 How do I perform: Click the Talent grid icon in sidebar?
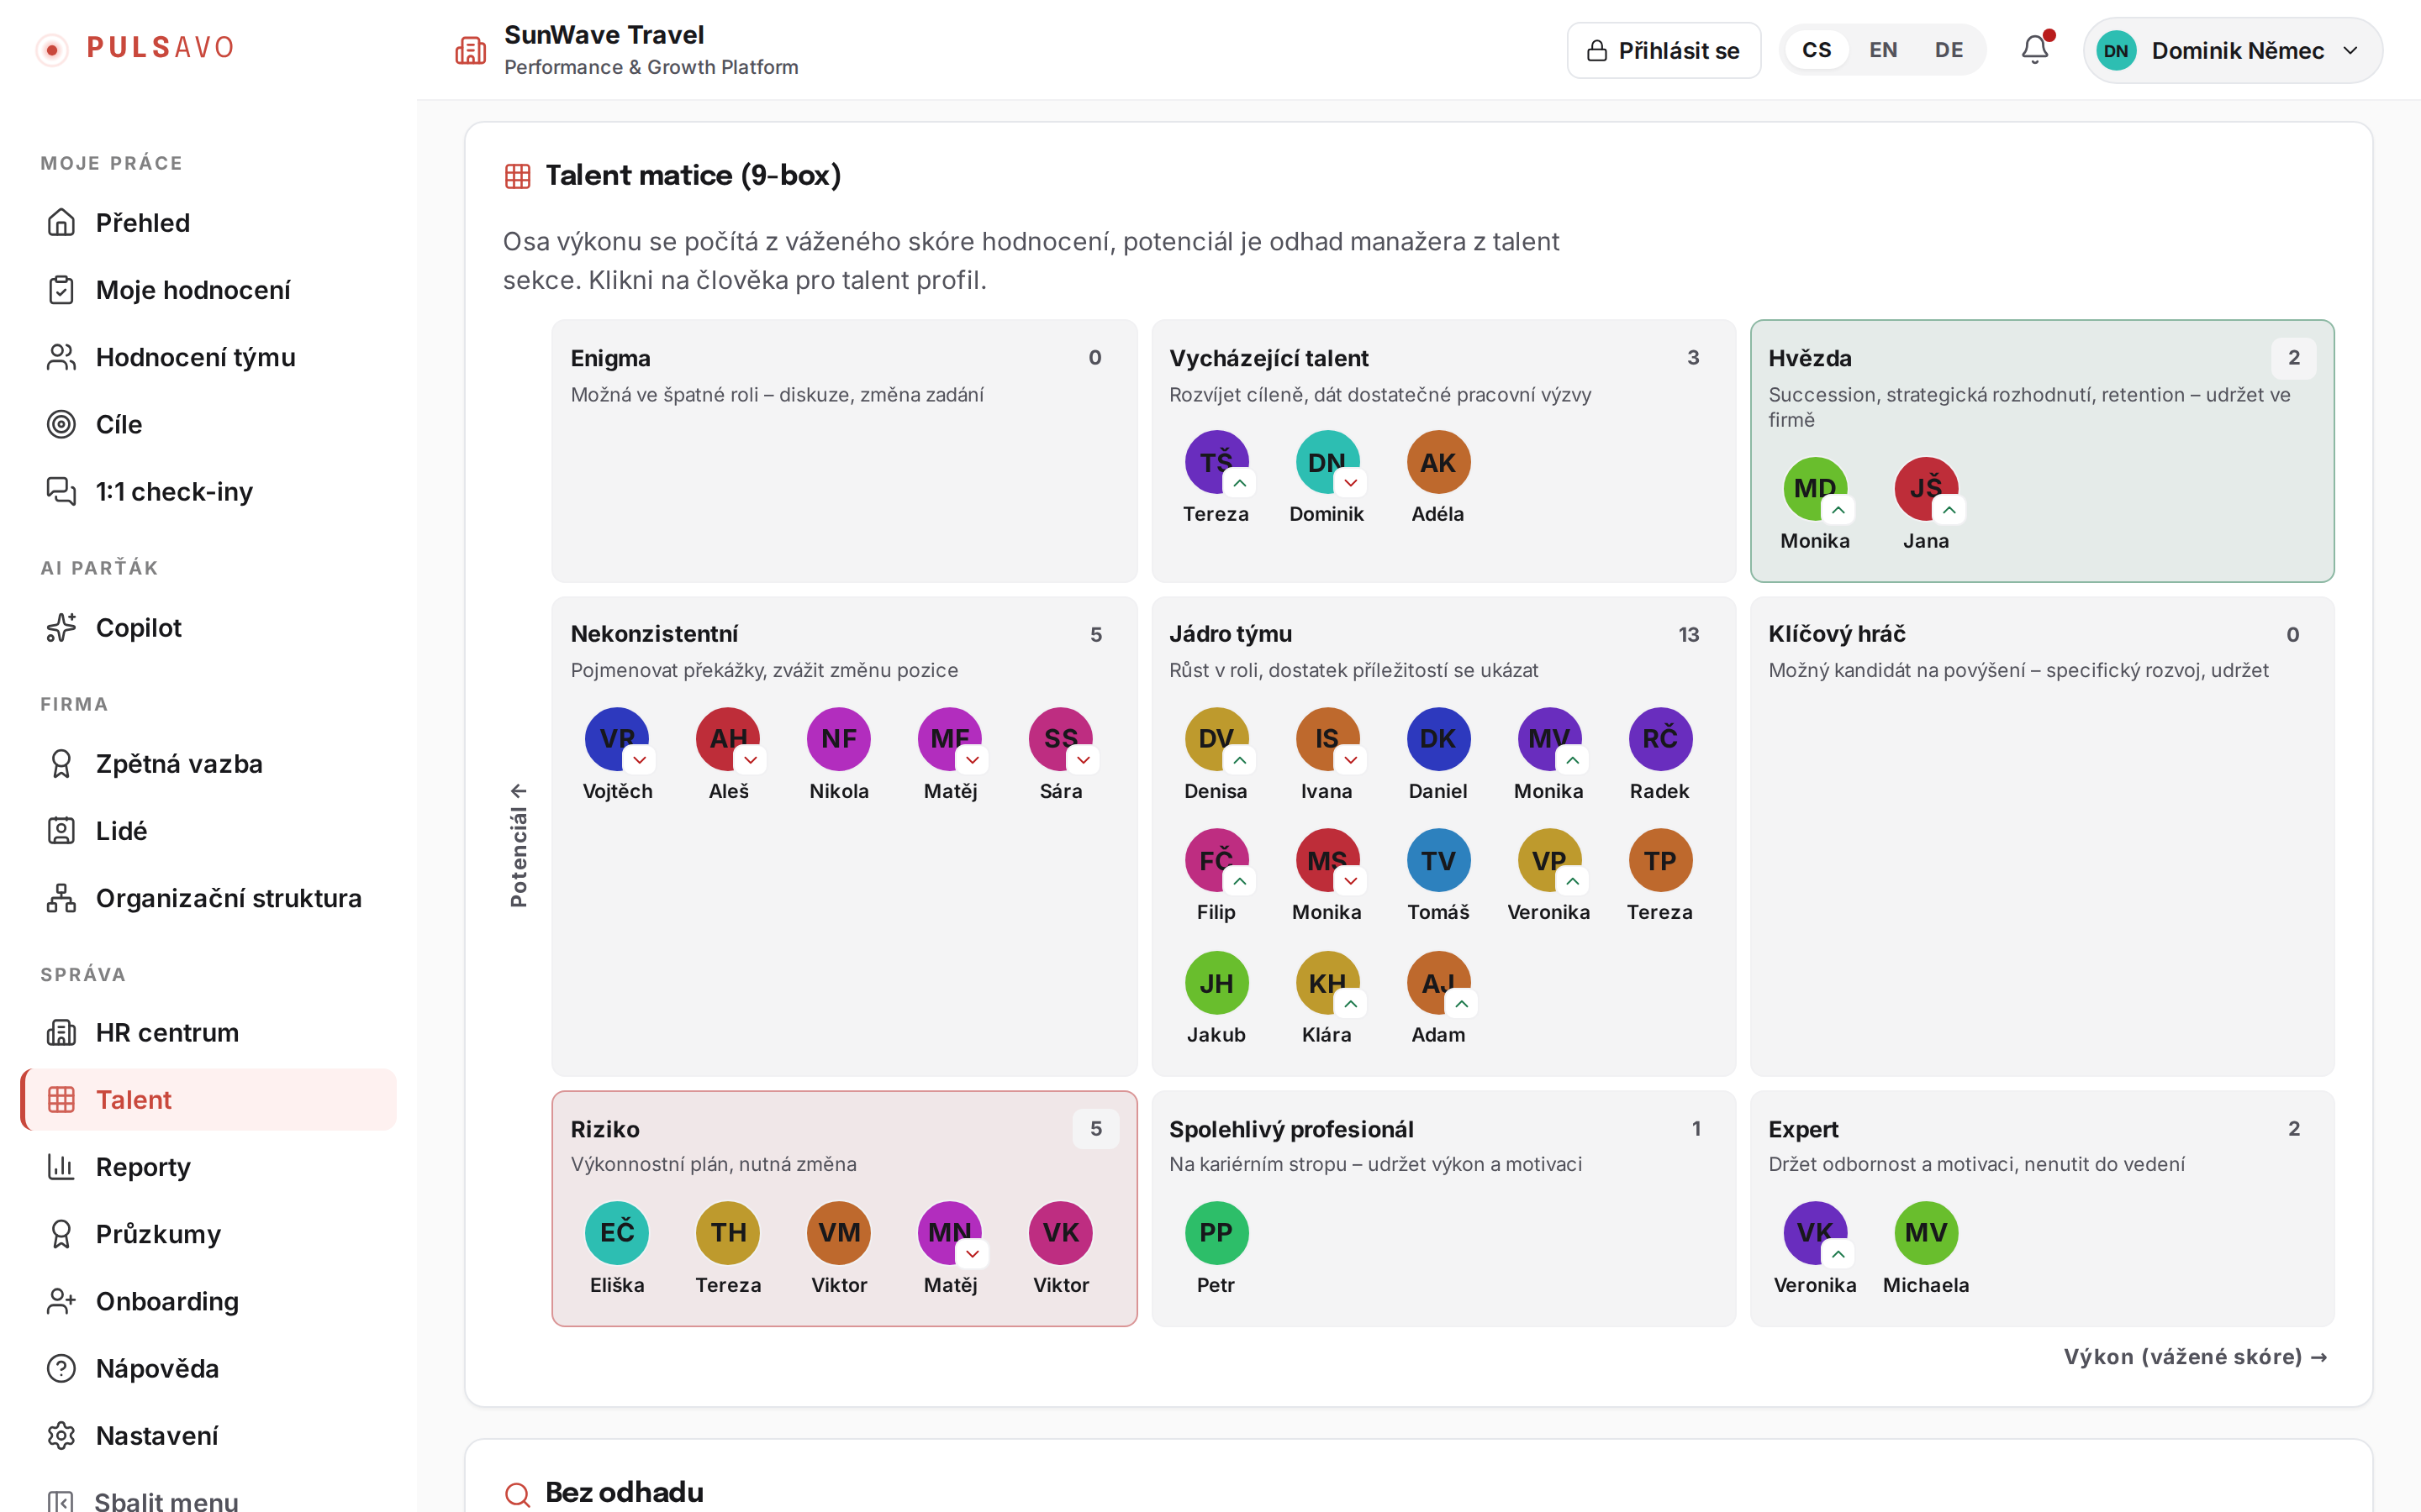61,1099
